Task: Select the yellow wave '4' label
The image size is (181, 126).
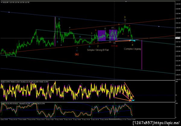Action: click(132, 45)
